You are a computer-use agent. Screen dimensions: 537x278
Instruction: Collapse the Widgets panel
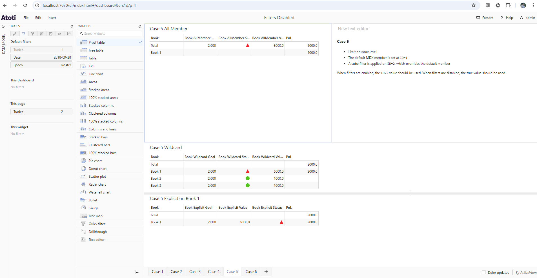coord(140,26)
